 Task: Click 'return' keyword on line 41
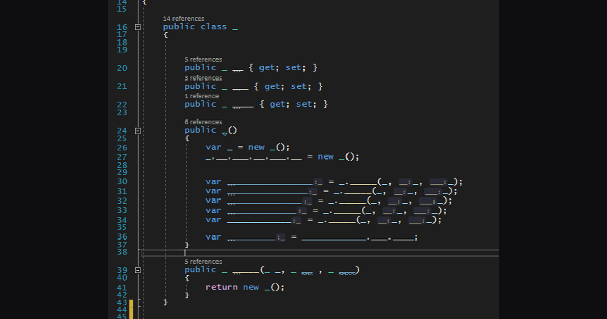coord(222,287)
